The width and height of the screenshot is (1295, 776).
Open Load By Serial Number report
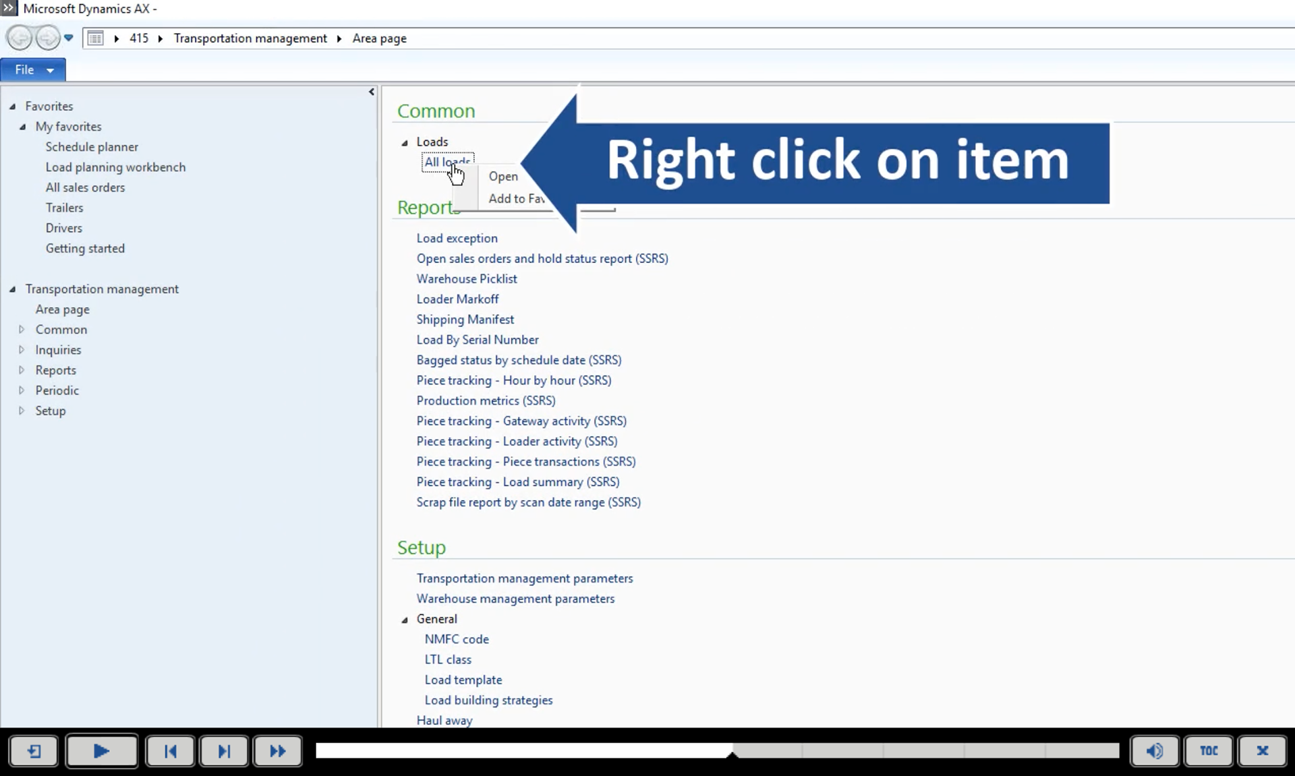478,339
